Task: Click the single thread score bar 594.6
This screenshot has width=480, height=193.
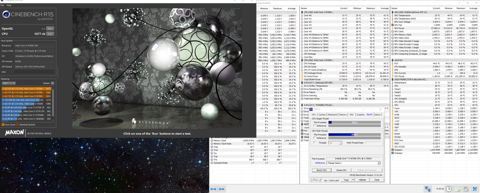Action: point(354,122)
